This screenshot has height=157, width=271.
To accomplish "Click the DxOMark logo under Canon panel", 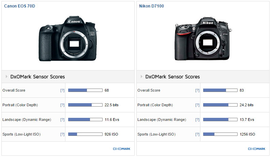I will pyautogui.click(x=122, y=149).
